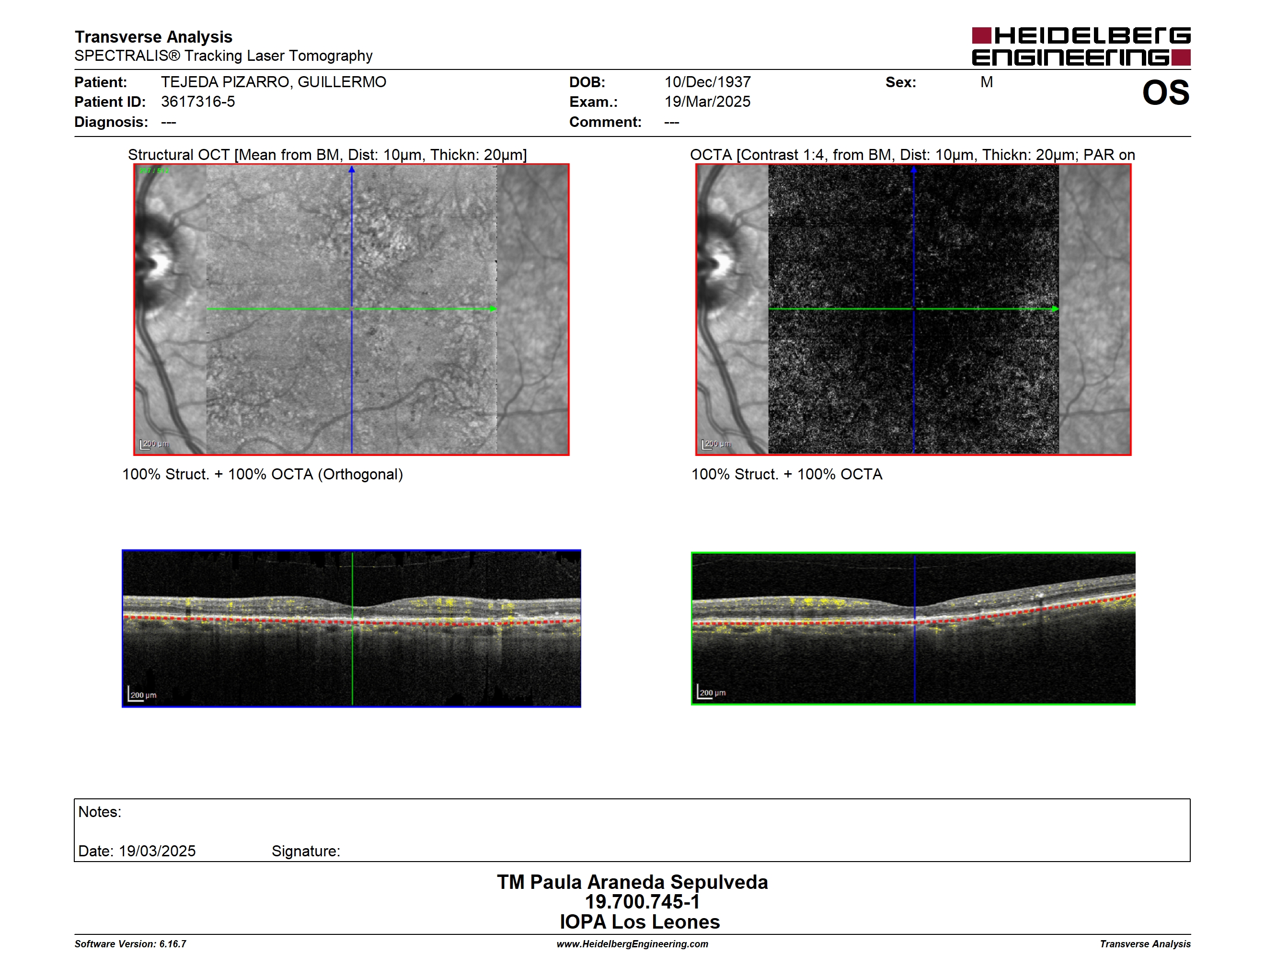The height and width of the screenshot is (977, 1265).
Task: Click the blue-bordered orthogonal B-scan image
Action: [x=352, y=628]
